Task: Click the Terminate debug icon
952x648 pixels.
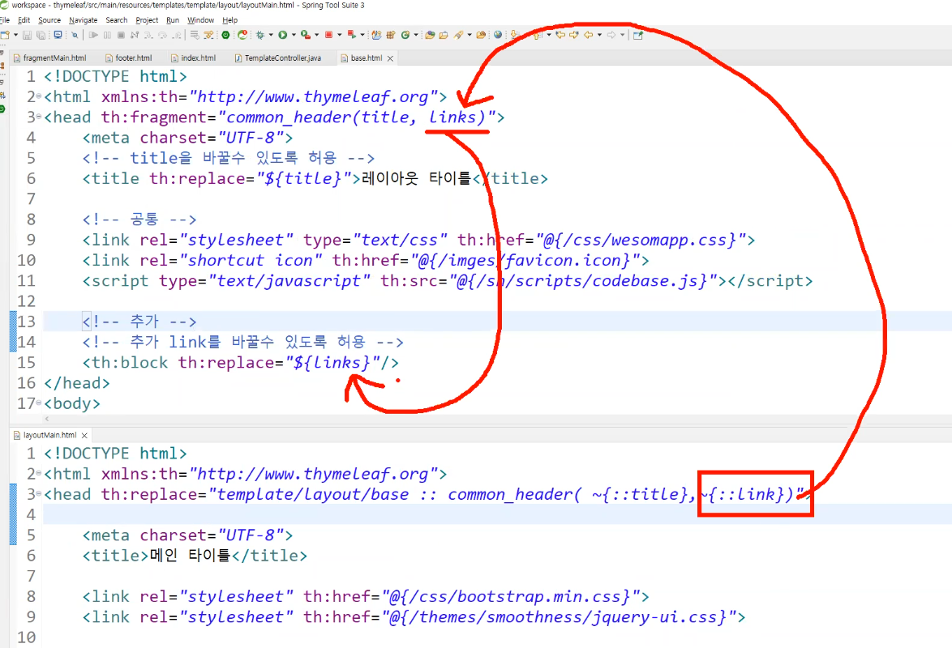Action: click(x=121, y=35)
